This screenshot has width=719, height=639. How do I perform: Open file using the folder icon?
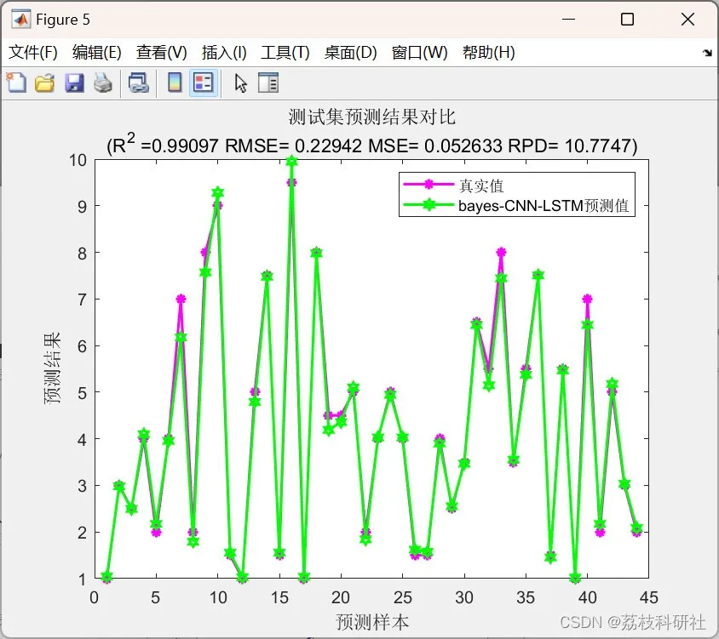pos(45,83)
